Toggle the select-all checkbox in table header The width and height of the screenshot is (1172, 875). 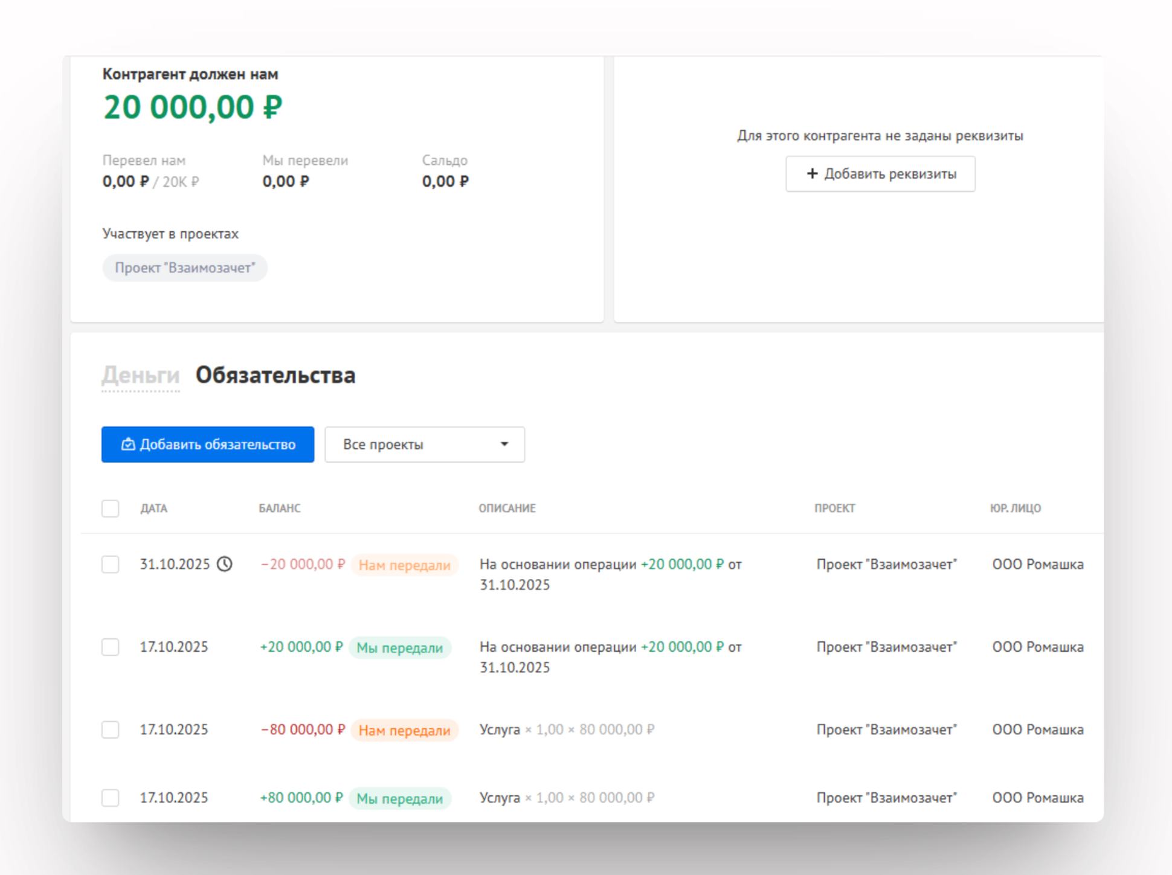pyautogui.click(x=111, y=508)
